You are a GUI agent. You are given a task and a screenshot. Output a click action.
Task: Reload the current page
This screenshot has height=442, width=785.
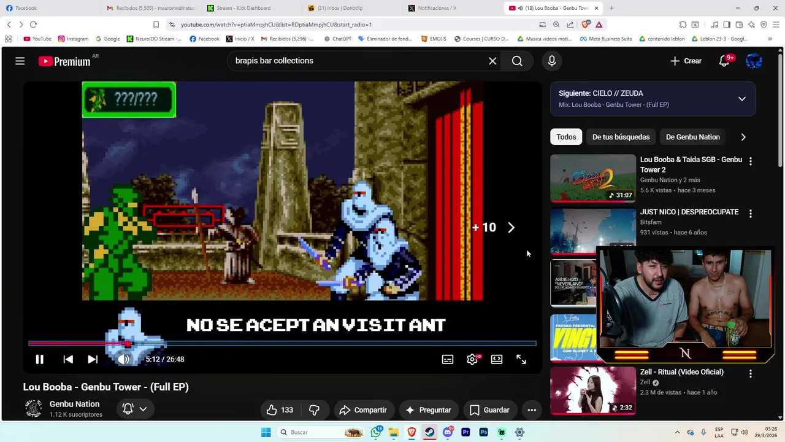(x=33, y=25)
